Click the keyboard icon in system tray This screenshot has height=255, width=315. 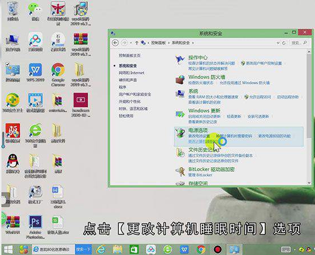coord(286,249)
